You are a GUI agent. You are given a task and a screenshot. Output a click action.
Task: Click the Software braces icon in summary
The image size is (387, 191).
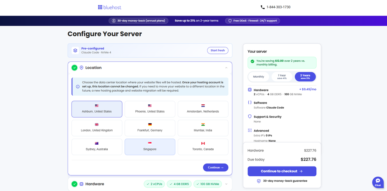point(249,102)
